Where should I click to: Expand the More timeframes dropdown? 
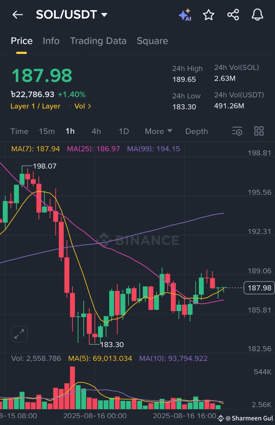158,131
